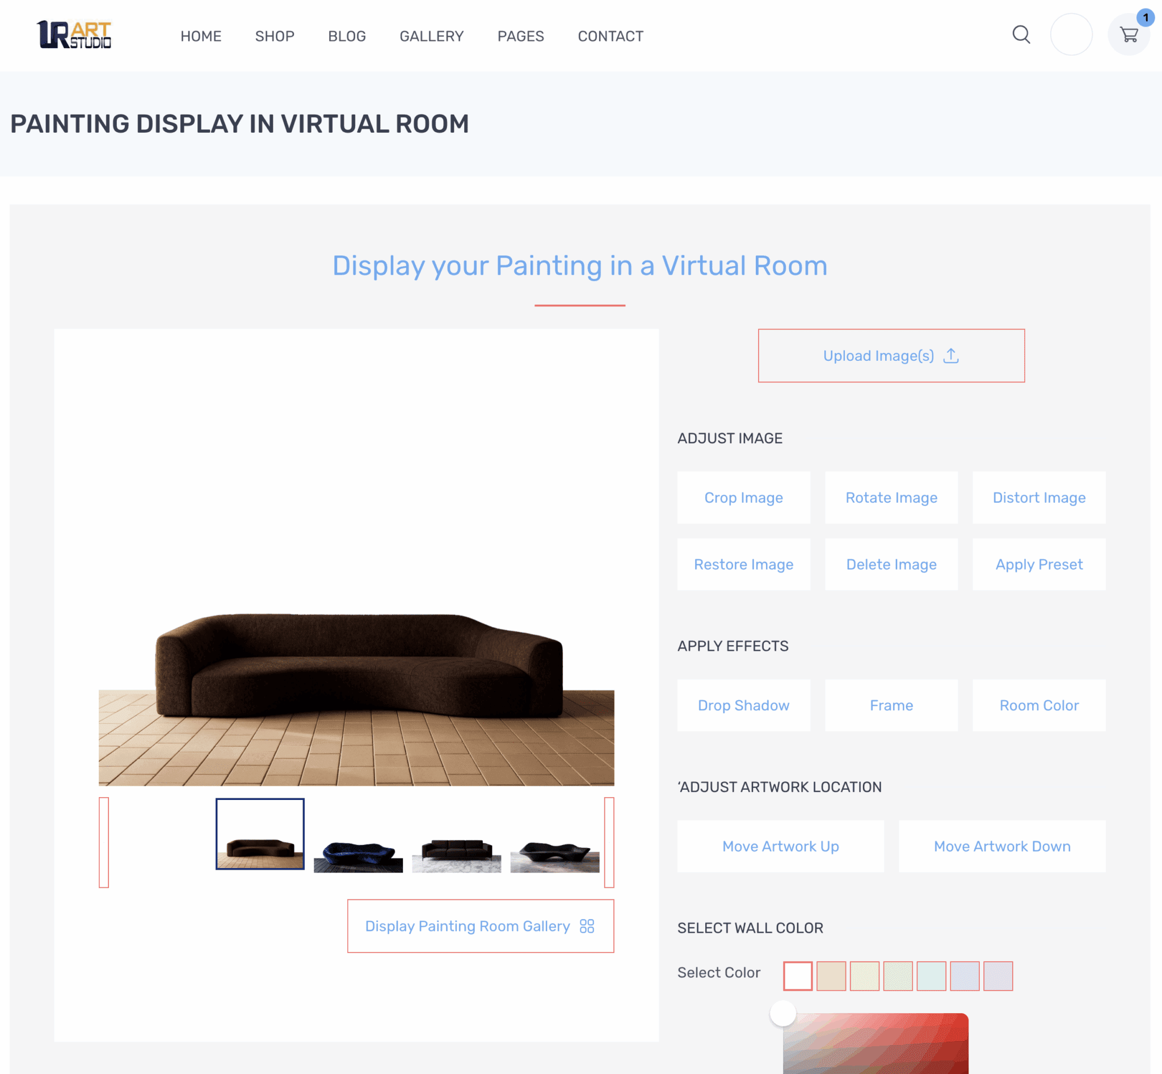1162x1074 pixels.
Task: Pick the beige wall color swatch
Action: 831,976
